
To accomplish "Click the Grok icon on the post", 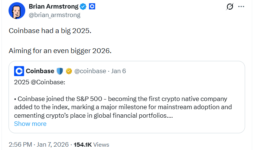I will [x=229, y=7].
